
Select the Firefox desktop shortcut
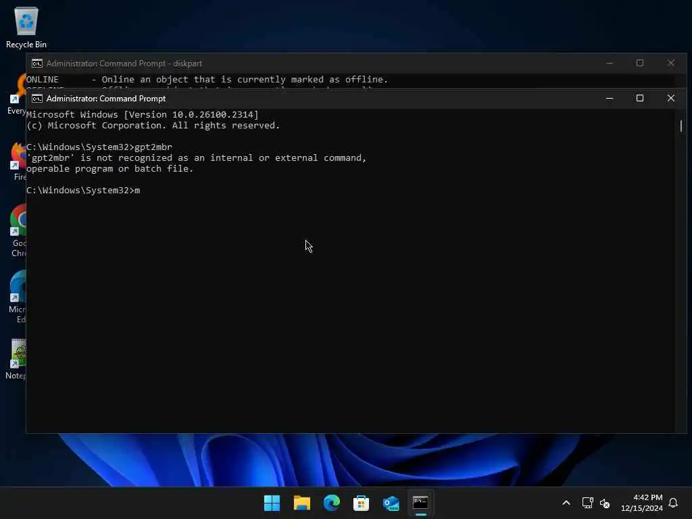(18, 161)
